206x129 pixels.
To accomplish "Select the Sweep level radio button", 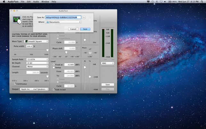I will click(x=54, y=67).
